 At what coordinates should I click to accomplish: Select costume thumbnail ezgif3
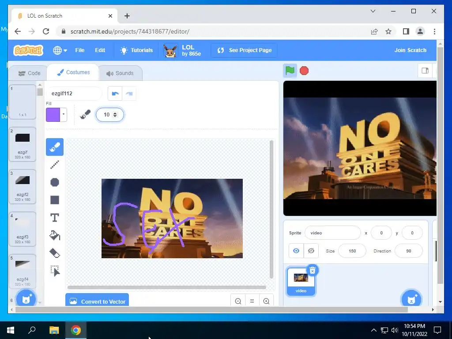[23, 229]
